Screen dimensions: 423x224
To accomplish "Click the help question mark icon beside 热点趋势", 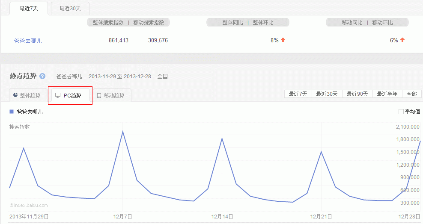I will pyautogui.click(x=42, y=76).
